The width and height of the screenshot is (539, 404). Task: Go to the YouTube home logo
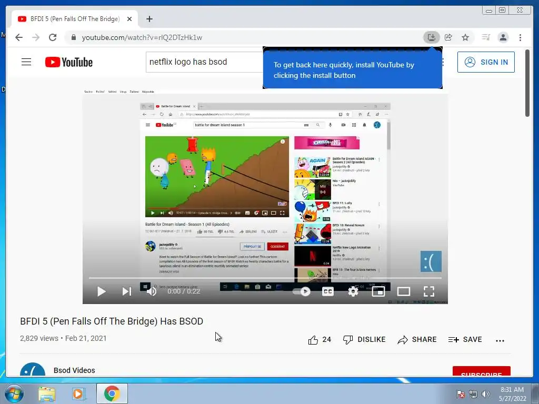tap(69, 62)
